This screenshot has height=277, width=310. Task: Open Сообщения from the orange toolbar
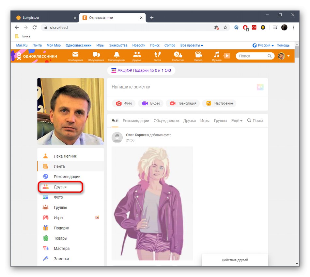[x=75, y=56]
